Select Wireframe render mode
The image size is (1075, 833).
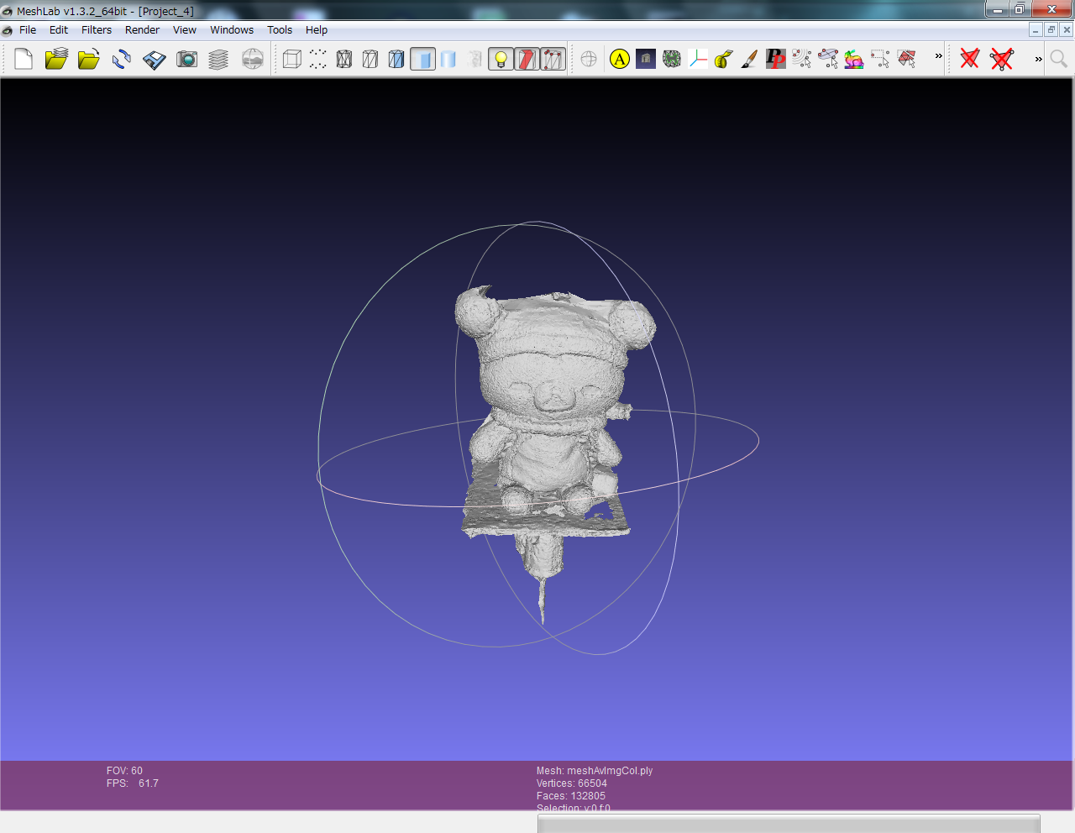pyautogui.click(x=344, y=59)
